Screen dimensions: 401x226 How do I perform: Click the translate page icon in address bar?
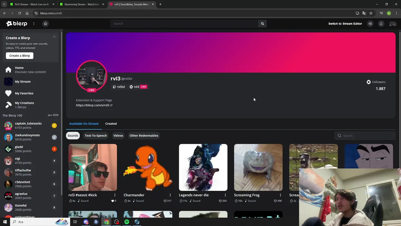click(364, 13)
